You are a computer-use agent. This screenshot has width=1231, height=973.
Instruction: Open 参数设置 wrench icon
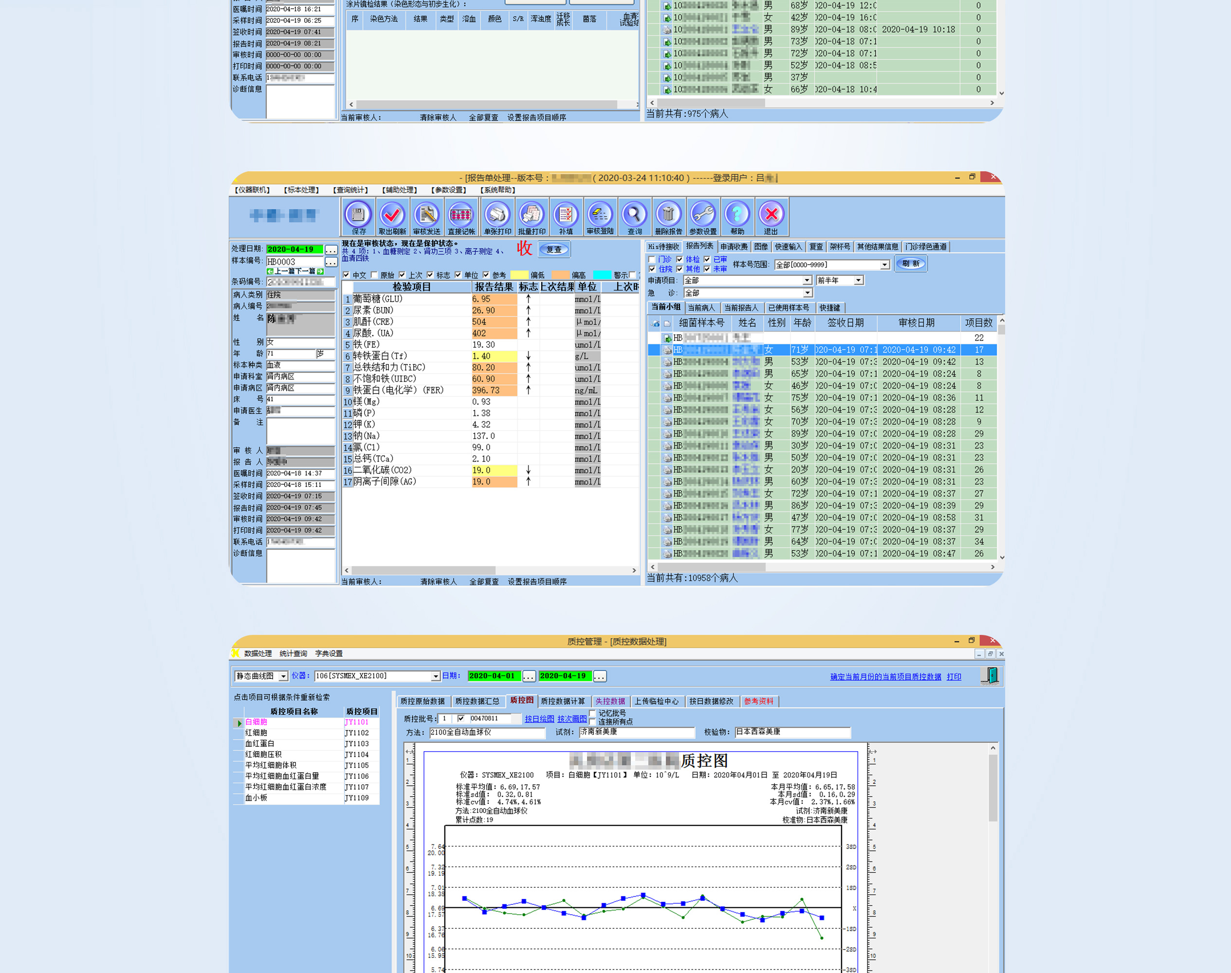[x=703, y=216]
